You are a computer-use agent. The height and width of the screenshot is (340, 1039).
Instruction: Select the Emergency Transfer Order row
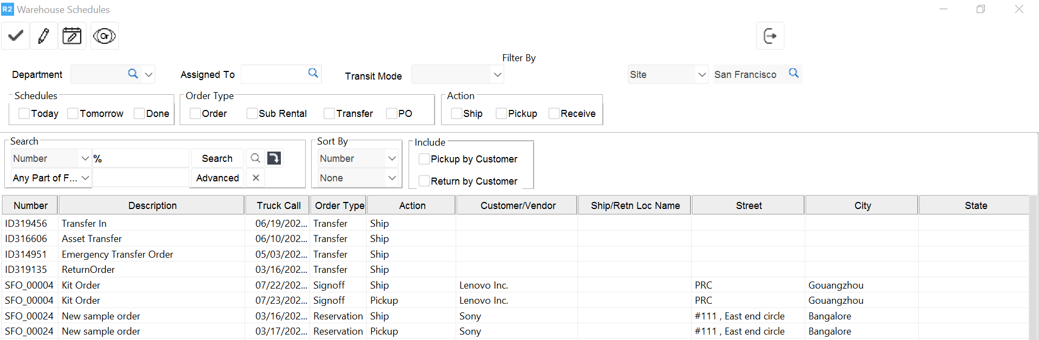point(117,254)
